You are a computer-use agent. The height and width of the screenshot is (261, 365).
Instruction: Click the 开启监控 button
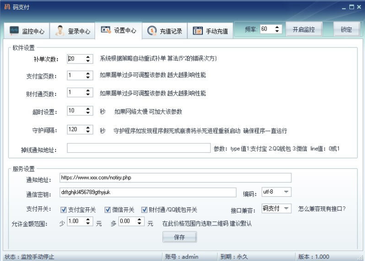303,29
